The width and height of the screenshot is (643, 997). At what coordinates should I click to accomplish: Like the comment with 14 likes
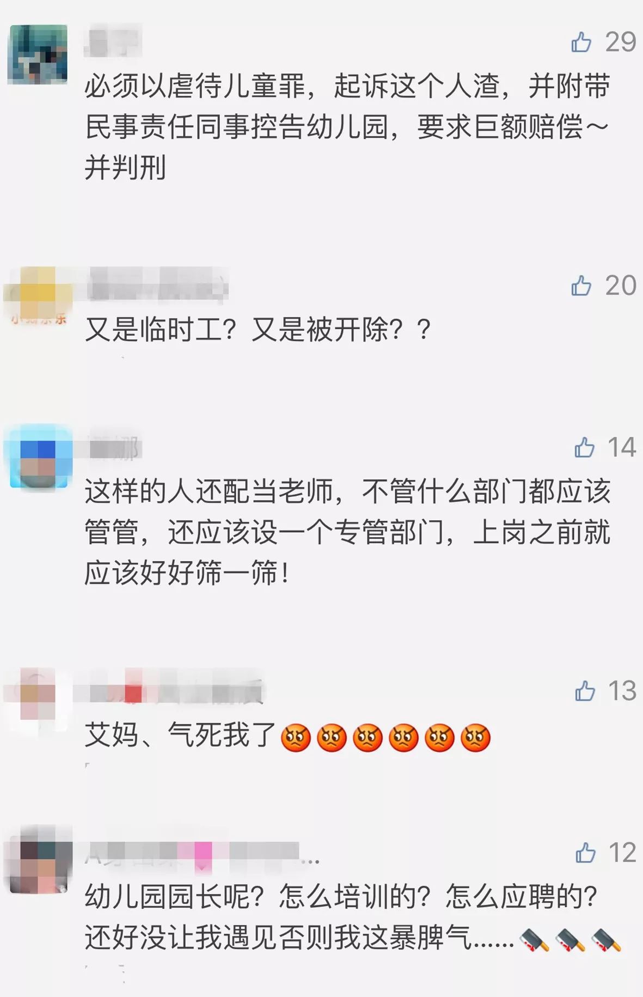coord(584,447)
